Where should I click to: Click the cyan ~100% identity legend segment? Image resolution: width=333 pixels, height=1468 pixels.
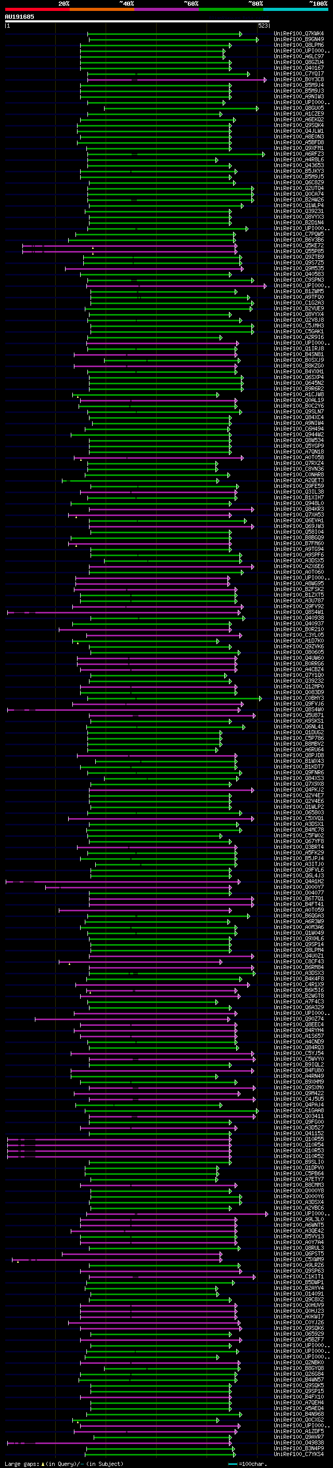(296, 9)
